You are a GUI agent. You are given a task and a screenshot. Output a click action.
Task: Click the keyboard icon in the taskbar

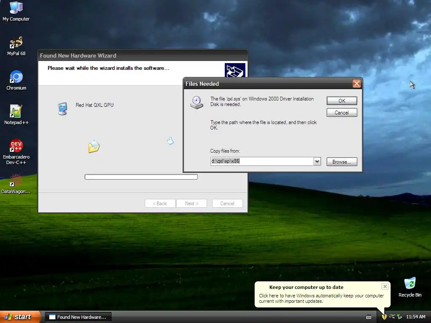tap(369, 317)
